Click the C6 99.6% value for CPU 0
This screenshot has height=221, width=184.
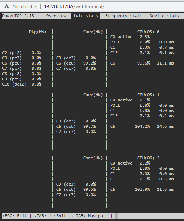tap(143, 63)
